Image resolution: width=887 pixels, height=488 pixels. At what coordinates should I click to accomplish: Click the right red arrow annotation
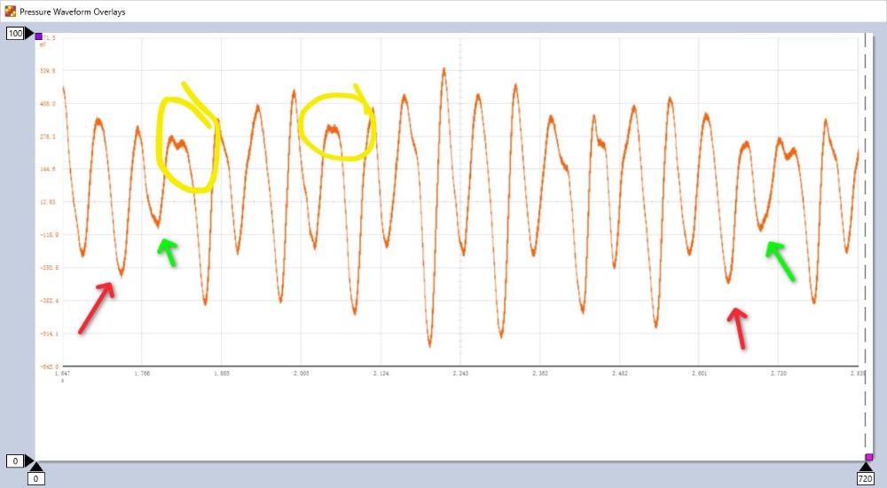(x=738, y=326)
